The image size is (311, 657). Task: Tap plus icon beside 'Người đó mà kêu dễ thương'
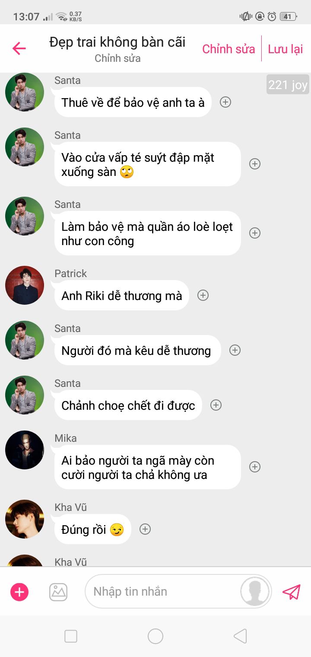(235, 350)
